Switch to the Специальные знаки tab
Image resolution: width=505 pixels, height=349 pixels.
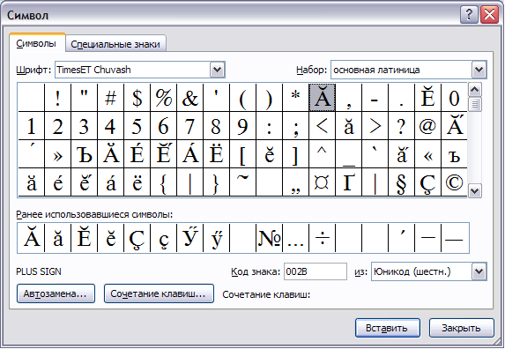(115, 44)
